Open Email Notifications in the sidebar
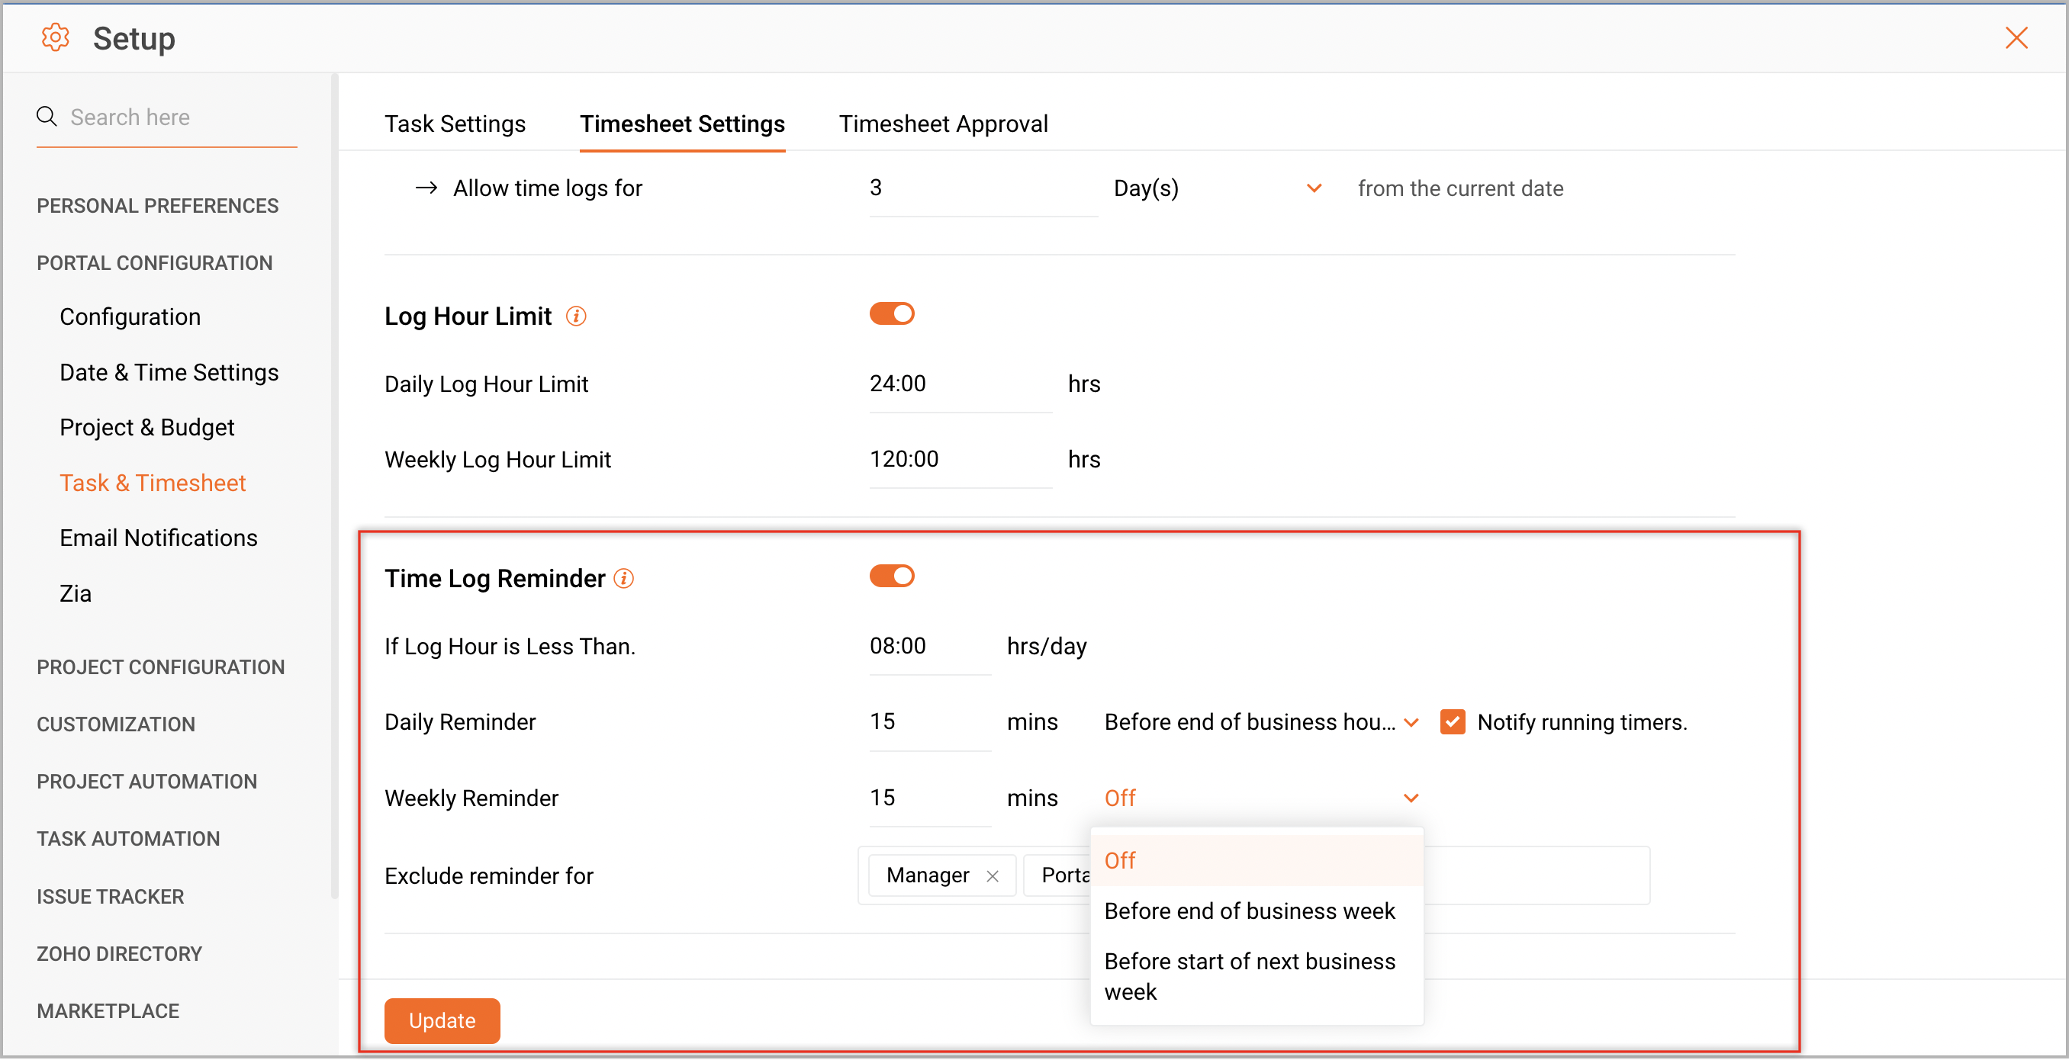This screenshot has height=1060, width=2069. click(158, 538)
